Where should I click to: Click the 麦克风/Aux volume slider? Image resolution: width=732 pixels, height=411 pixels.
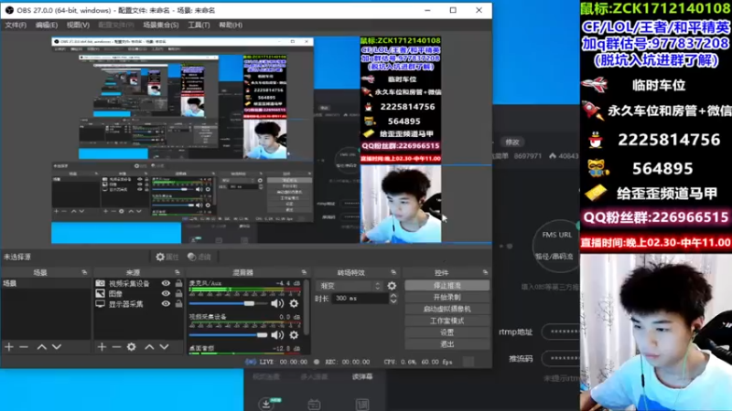point(228,303)
